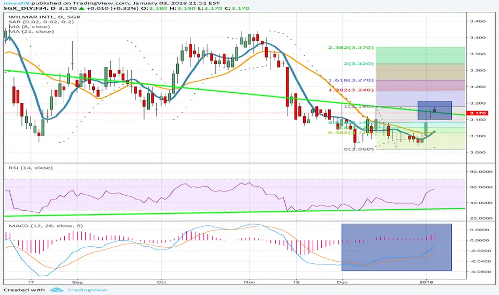Image resolution: width=499 pixels, height=295 pixels.
Task: Click the Nov date on time axis
Action: click(250, 282)
